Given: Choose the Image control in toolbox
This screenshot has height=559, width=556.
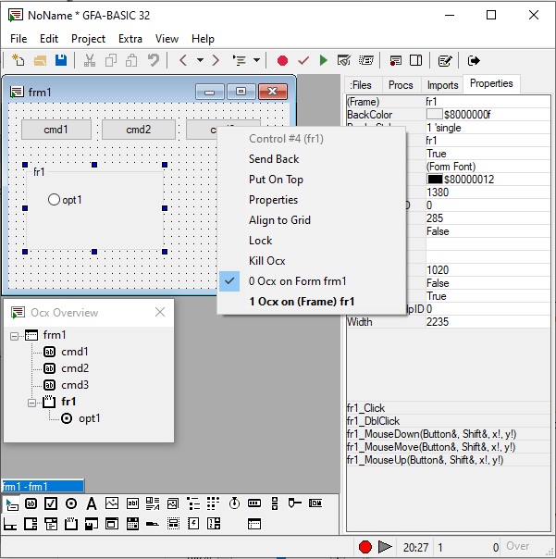Looking at the screenshot, I should click(x=112, y=503).
